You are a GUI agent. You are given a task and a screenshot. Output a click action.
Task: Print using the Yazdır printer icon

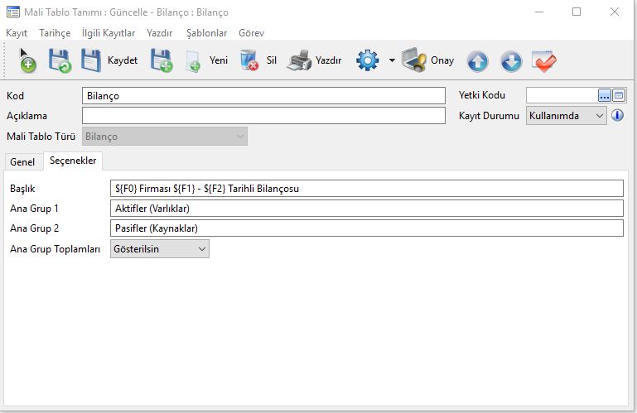(x=300, y=60)
